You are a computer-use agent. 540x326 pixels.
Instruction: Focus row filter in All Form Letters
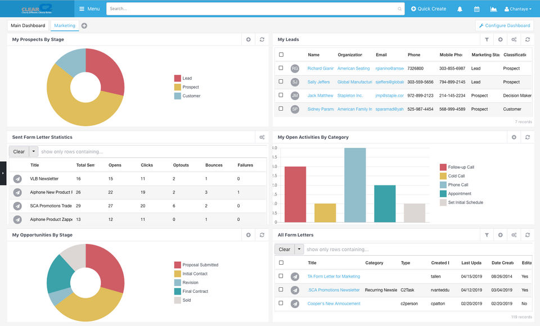[418, 249]
